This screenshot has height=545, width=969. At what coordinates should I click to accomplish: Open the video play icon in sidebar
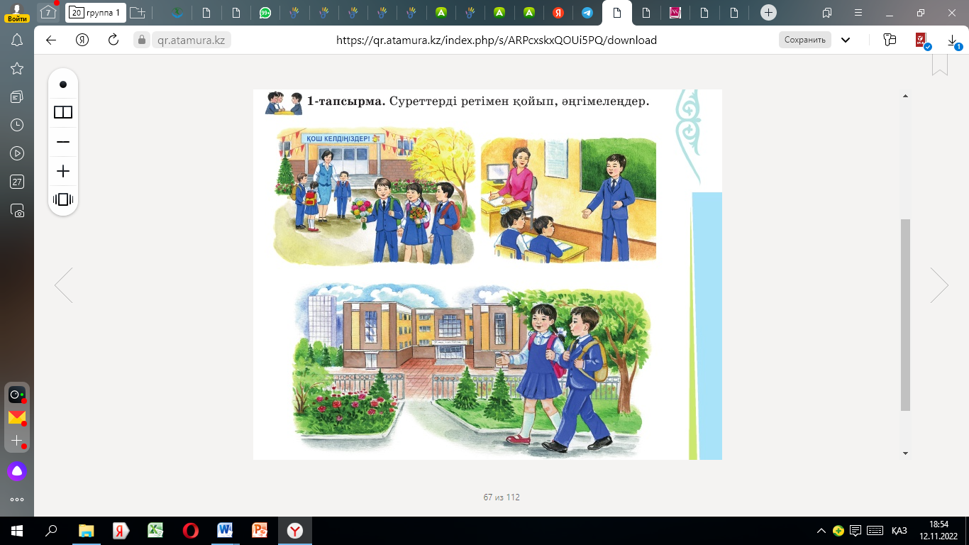pos(17,153)
